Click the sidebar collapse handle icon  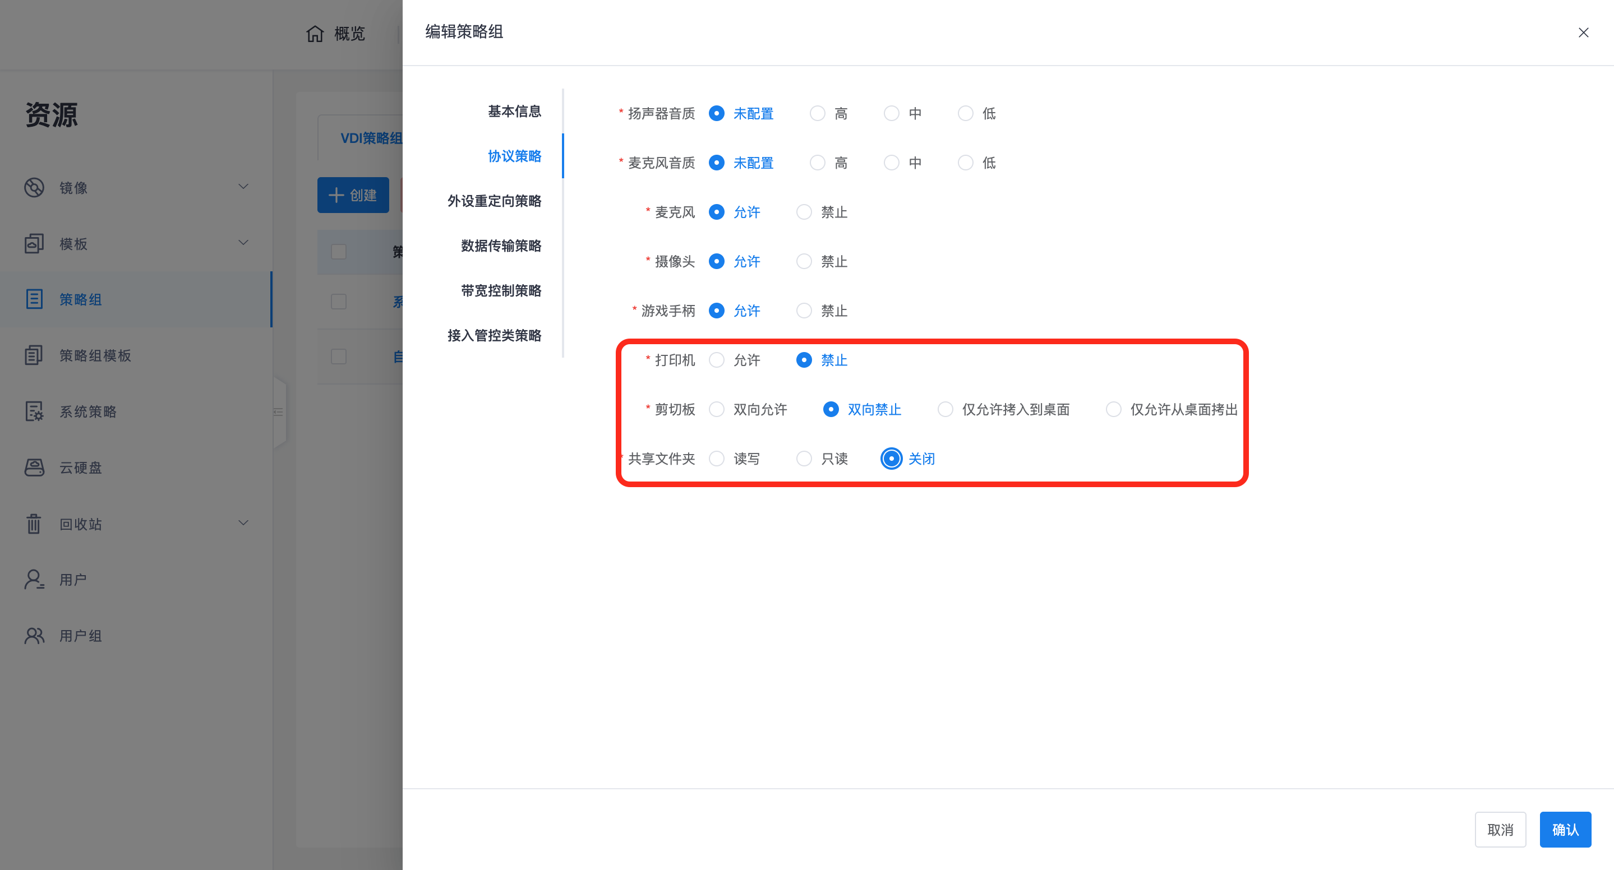click(279, 412)
